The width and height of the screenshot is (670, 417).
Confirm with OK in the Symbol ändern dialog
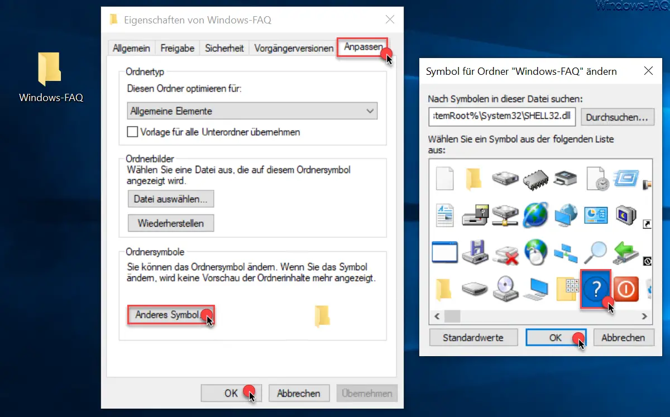555,338
